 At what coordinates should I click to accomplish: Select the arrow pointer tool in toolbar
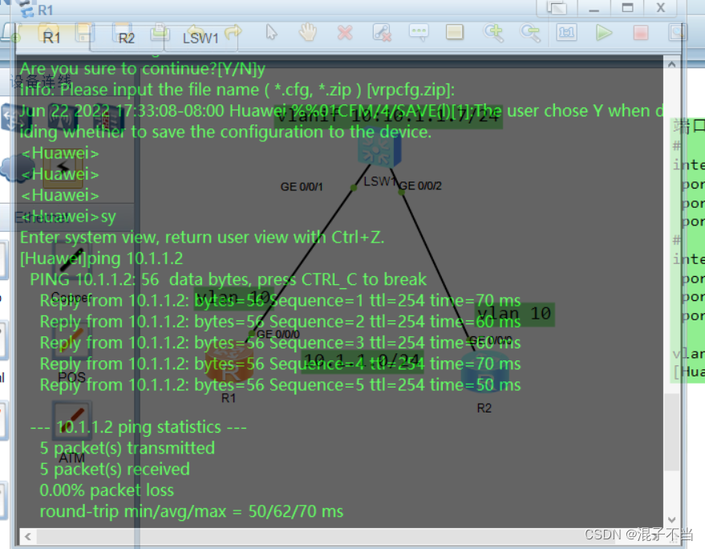[x=272, y=32]
